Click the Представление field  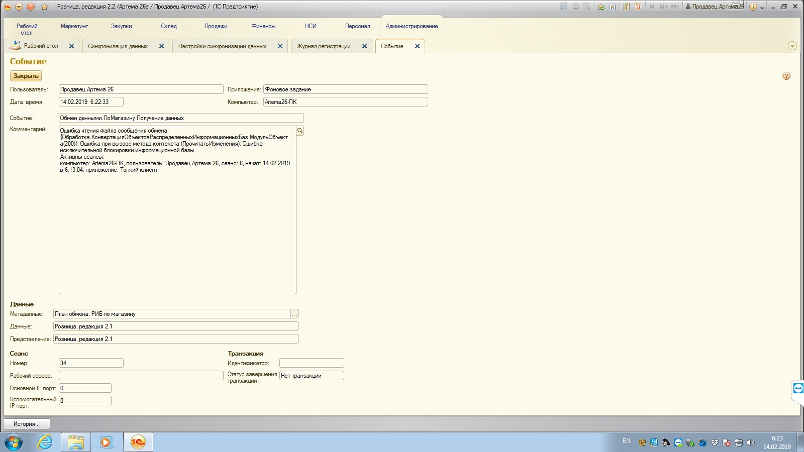click(x=176, y=339)
